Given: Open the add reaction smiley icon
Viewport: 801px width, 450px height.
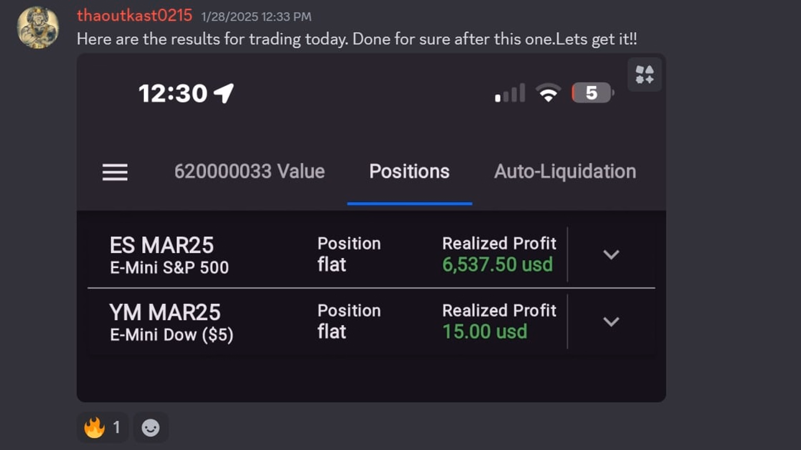Looking at the screenshot, I should click(x=151, y=427).
